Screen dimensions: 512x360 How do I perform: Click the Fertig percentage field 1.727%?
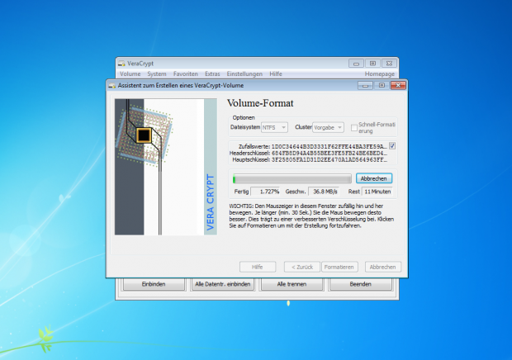(265, 192)
